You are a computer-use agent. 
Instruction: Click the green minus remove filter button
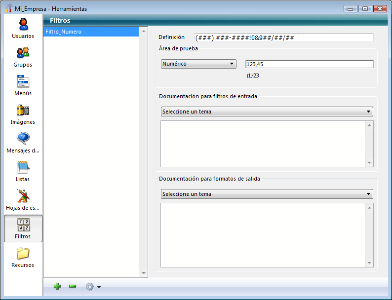[73, 287]
